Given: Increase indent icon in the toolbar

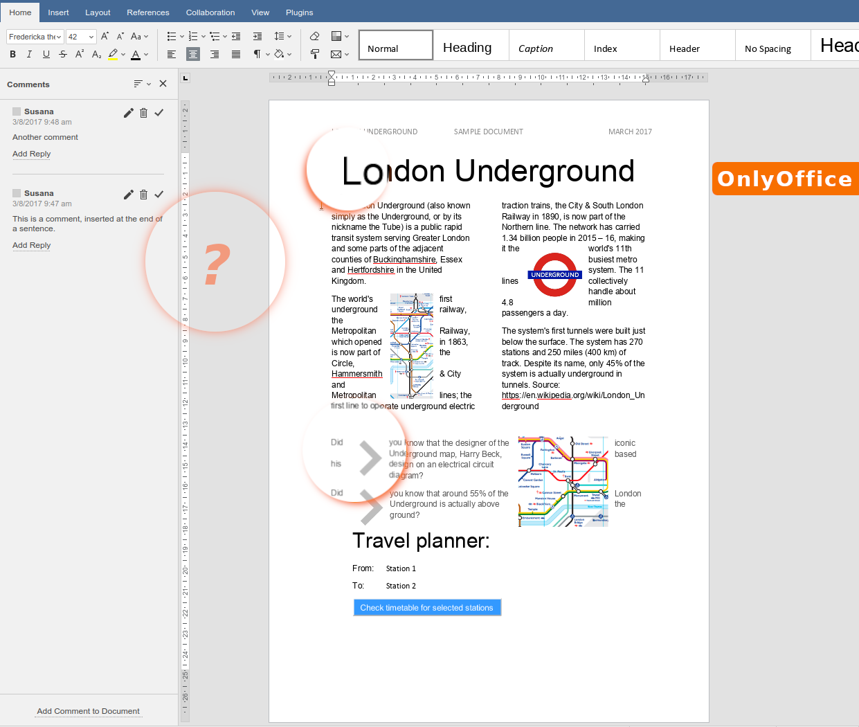Looking at the screenshot, I should point(257,36).
